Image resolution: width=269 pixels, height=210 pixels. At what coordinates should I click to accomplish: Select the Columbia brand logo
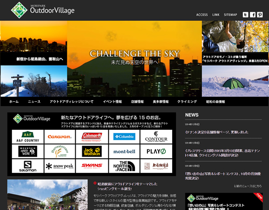[124, 137]
